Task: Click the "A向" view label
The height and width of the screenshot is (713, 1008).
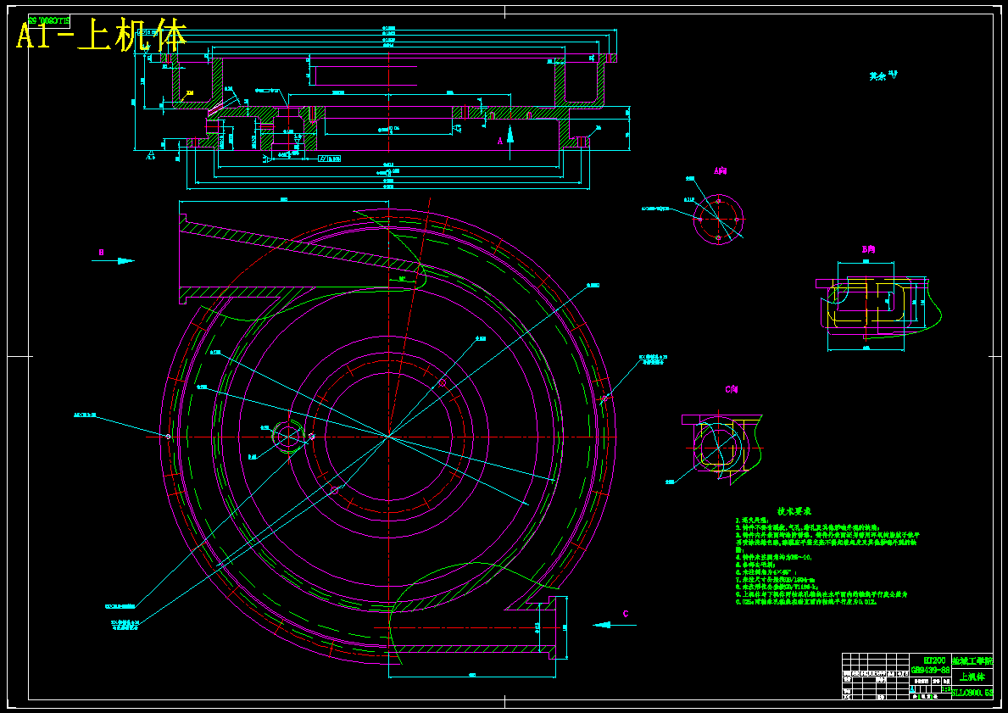Action: click(x=720, y=171)
